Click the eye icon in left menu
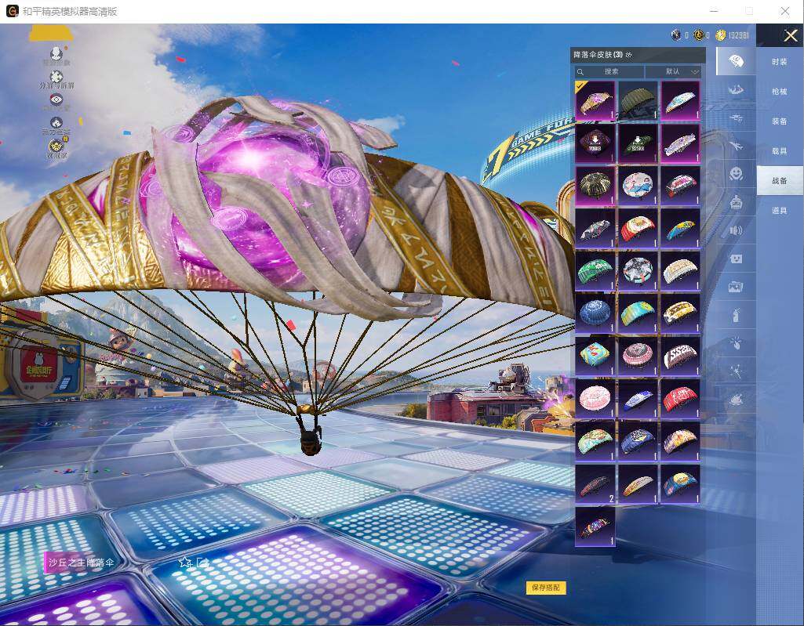The image size is (804, 626). (x=56, y=100)
